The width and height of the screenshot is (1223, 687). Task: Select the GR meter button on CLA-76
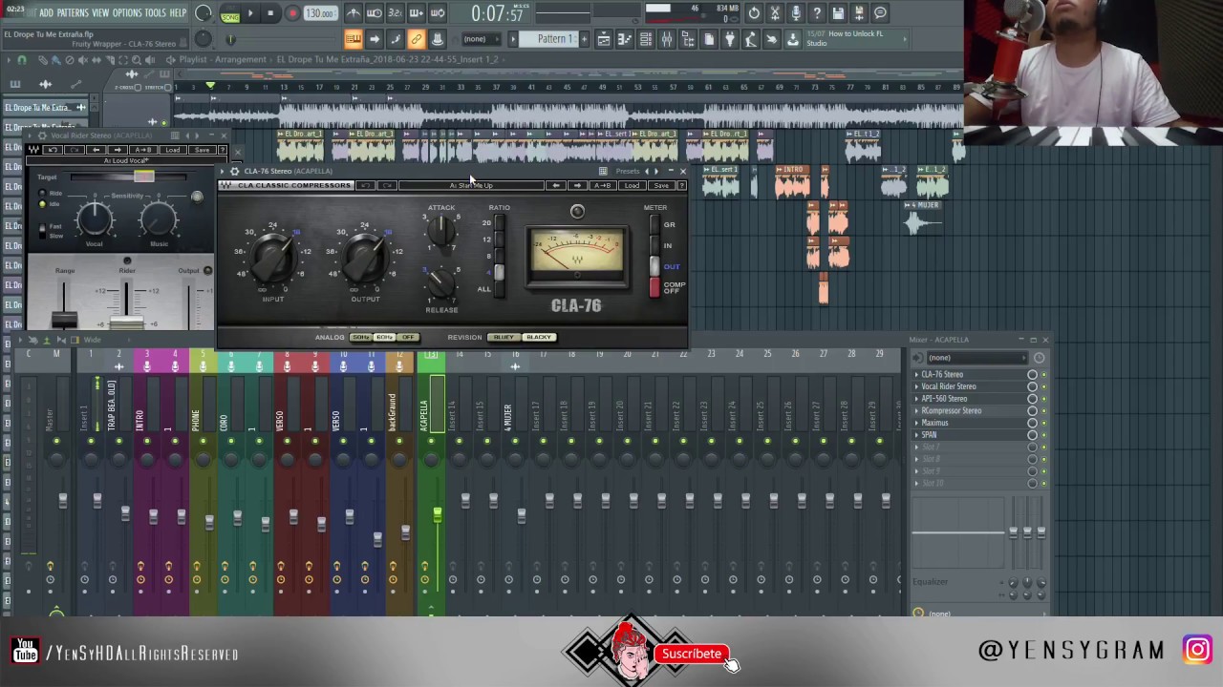(654, 225)
